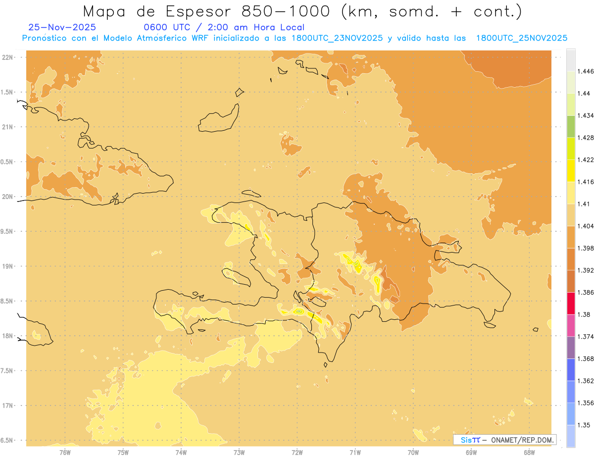Select the legend value 1.398
The image size is (594, 459).
pyautogui.click(x=586, y=248)
